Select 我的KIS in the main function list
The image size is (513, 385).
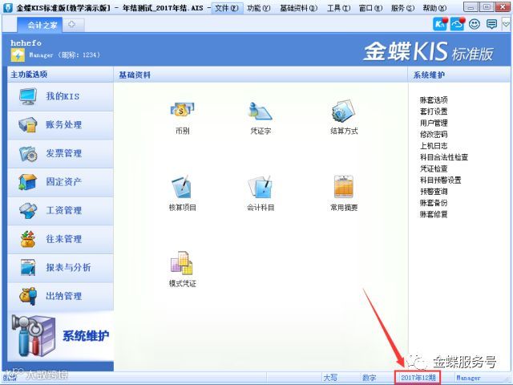point(61,96)
